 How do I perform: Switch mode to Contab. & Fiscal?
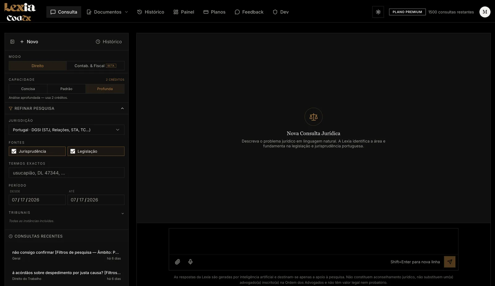point(95,66)
